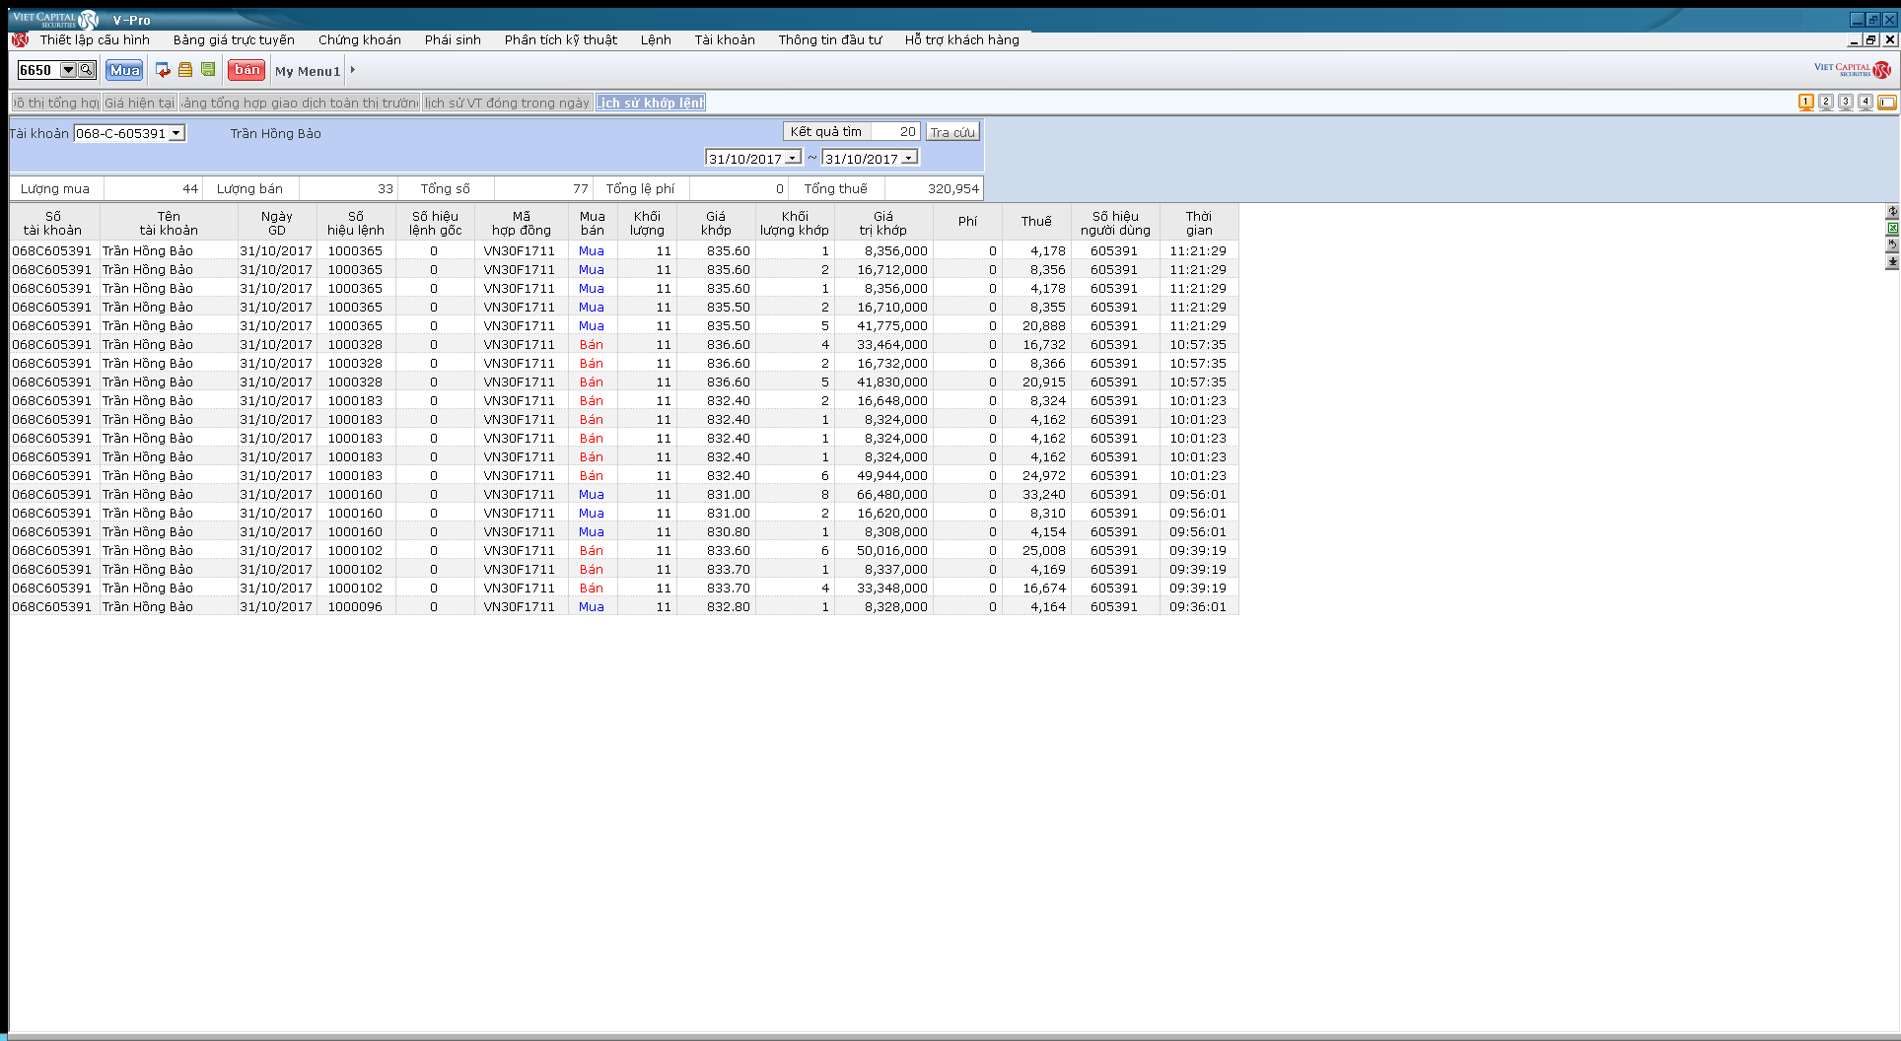Click the stock code field showing 6650
This screenshot has width=1901, height=1041.
point(39,70)
